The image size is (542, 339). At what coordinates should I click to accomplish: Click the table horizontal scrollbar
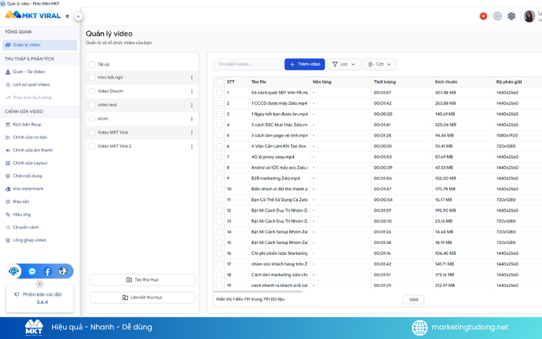pyautogui.click(x=258, y=292)
